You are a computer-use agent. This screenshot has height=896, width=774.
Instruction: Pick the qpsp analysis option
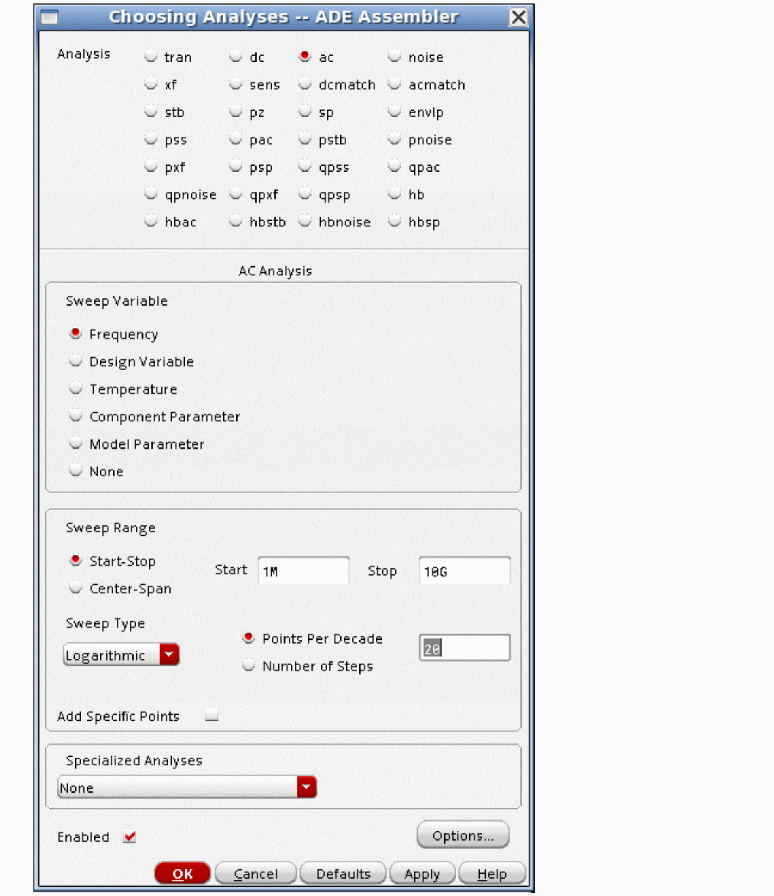[x=305, y=193]
